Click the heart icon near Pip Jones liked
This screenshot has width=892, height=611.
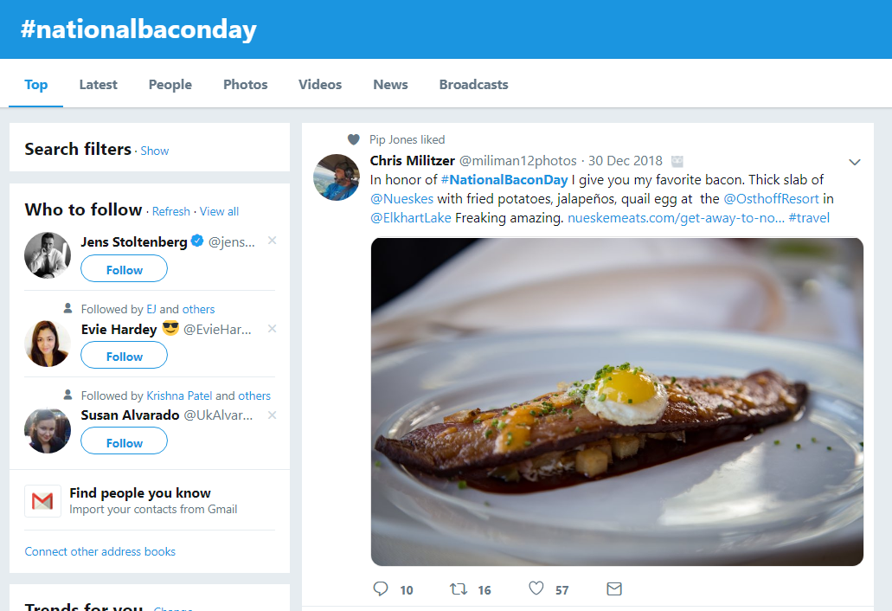click(x=353, y=139)
